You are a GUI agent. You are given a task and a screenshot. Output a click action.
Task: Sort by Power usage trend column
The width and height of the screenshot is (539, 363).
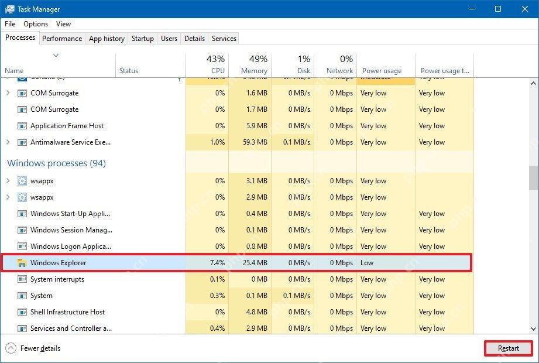pos(444,64)
